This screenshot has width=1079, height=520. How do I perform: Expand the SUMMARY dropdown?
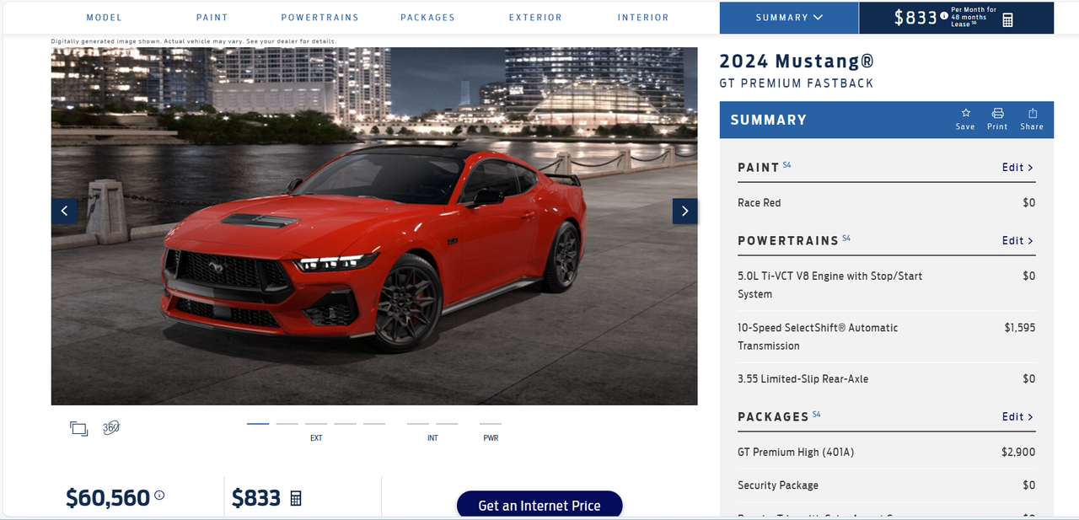(789, 18)
